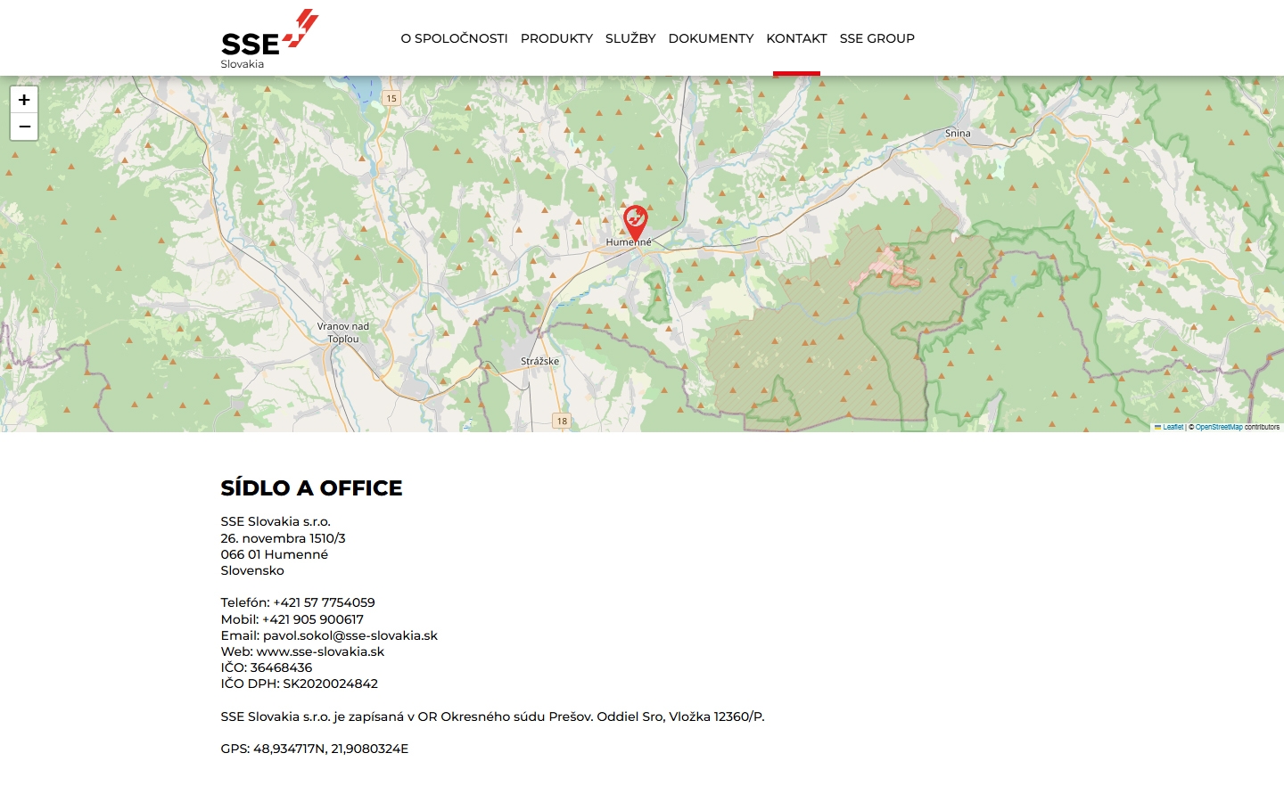Click the Strážske town label on map
The height and width of the screenshot is (794, 1284).
[x=540, y=361]
